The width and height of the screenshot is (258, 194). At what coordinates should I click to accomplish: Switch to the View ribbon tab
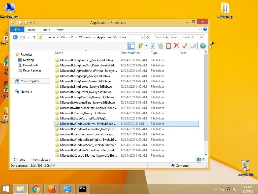[60, 30]
